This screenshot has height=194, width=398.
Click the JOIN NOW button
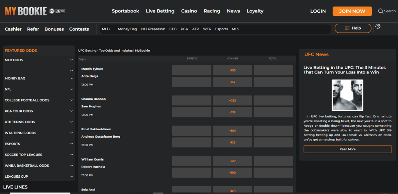coord(352,11)
